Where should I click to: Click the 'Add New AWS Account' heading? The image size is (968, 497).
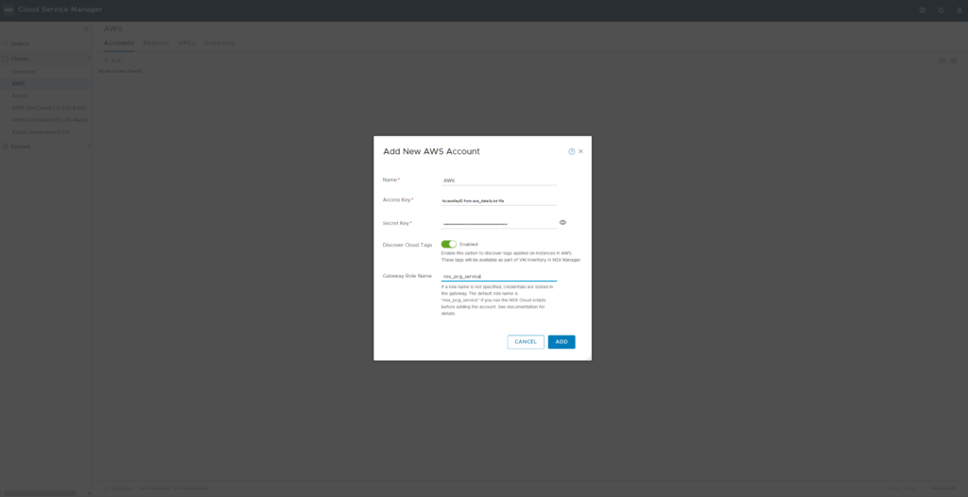pyautogui.click(x=431, y=151)
